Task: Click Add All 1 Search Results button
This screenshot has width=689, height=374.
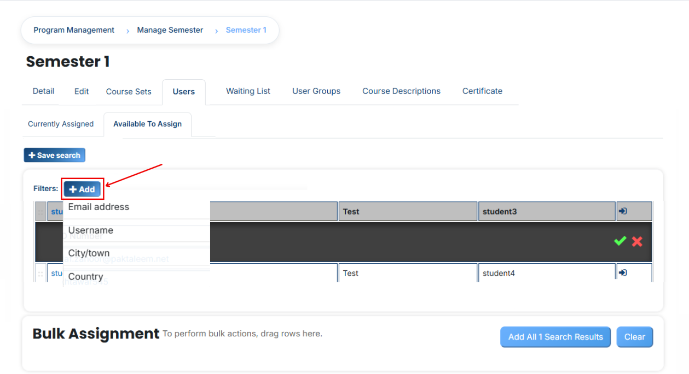Action: pyautogui.click(x=555, y=337)
